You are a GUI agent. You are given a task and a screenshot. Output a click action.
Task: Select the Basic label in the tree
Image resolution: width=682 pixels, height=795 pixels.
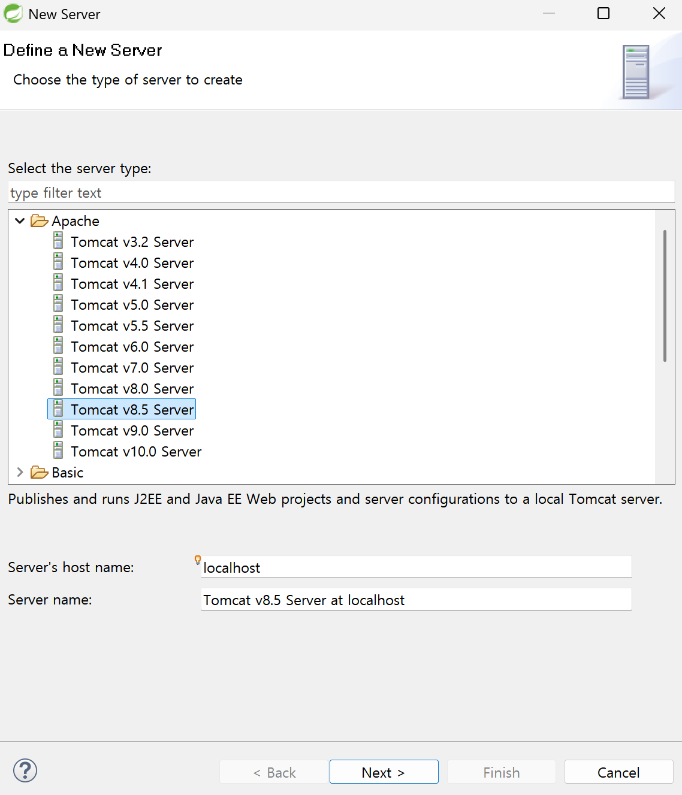pos(68,473)
